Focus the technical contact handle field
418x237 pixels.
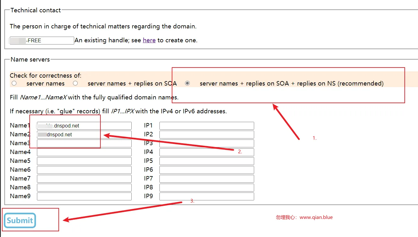(x=42, y=40)
